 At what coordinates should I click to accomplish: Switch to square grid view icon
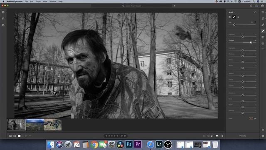(15, 136)
